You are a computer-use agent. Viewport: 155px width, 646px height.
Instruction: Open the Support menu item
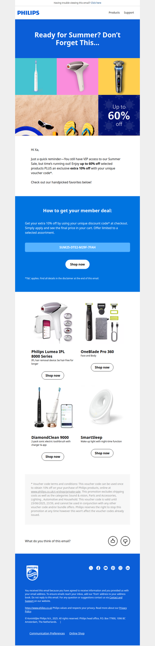pyautogui.click(x=129, y=13)
